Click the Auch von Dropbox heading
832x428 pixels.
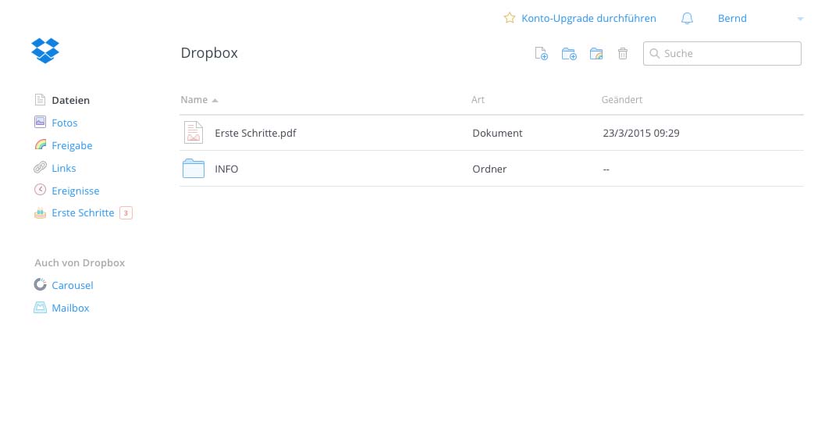coord(80,263)
